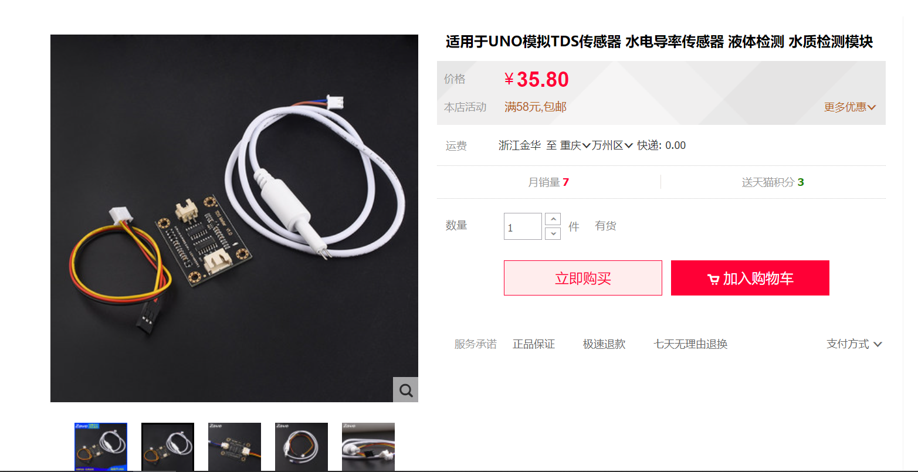The height and width of the screenshot is (472, 918).
Task: Click the 立即购买 buy now button
Action: click(583, 278)
